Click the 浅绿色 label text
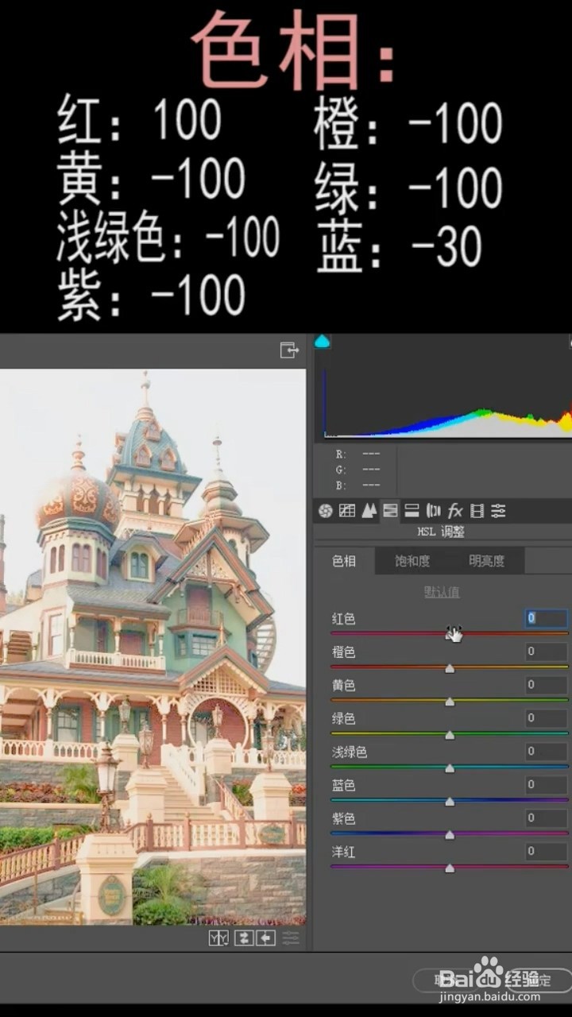This screenshot has height=1017, width=572. 350,752
